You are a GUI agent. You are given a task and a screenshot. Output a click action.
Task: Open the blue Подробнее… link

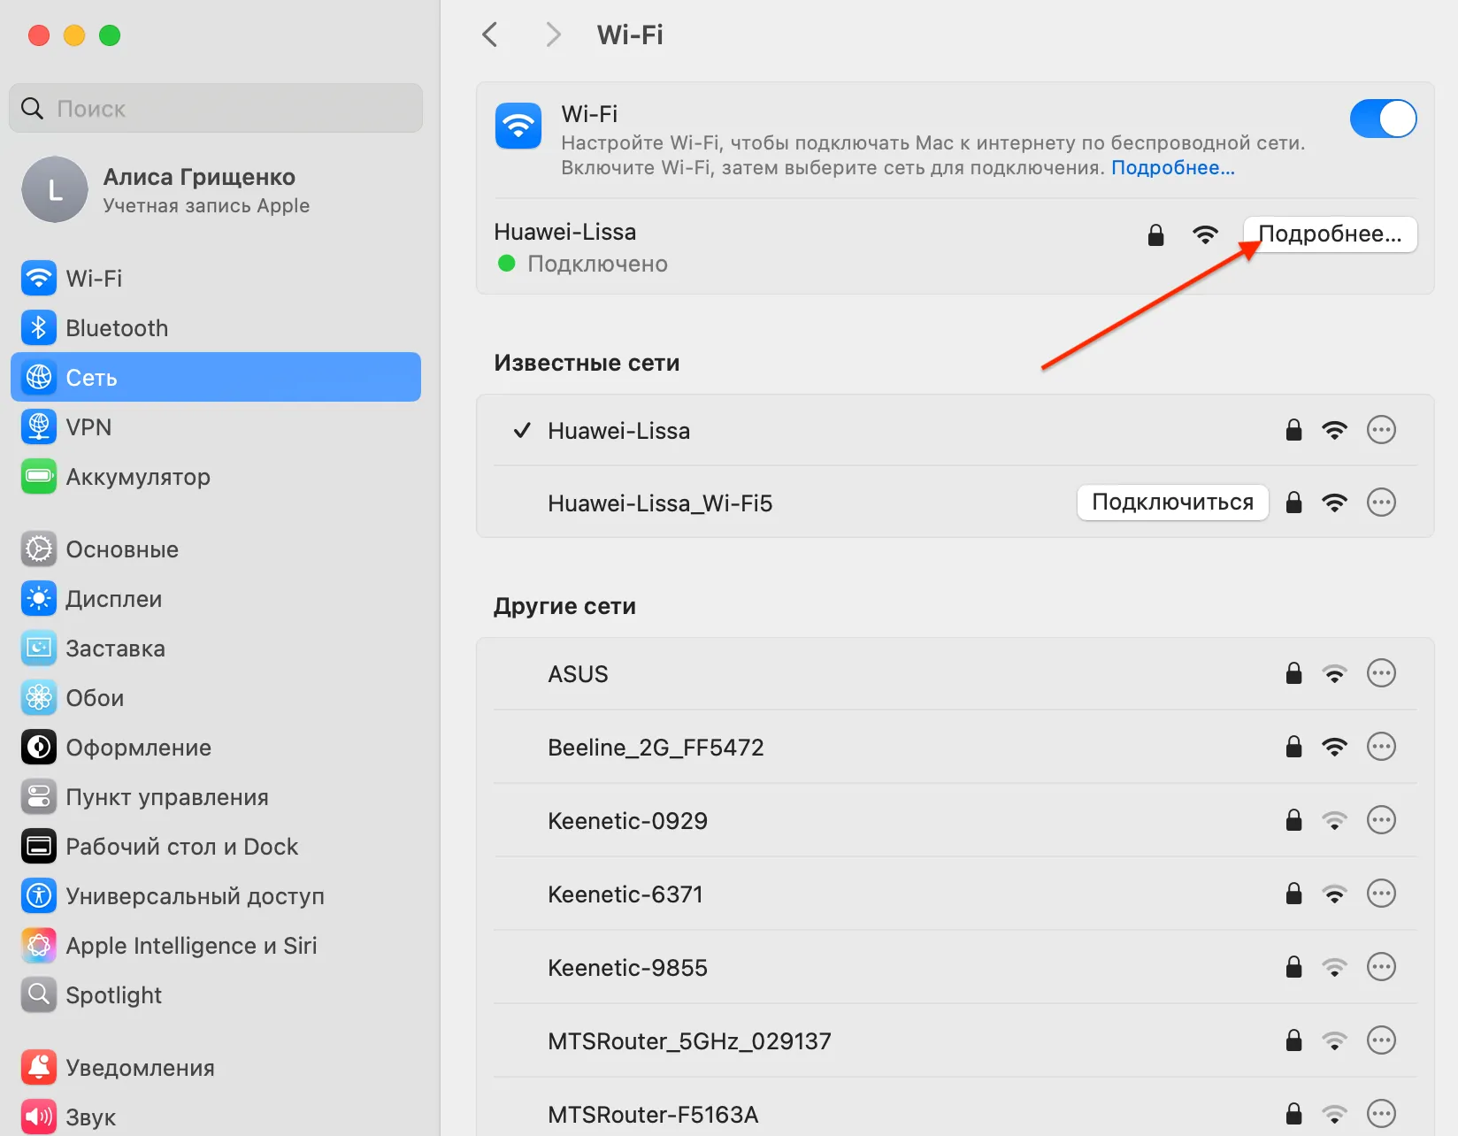[x=1173, y=168]
